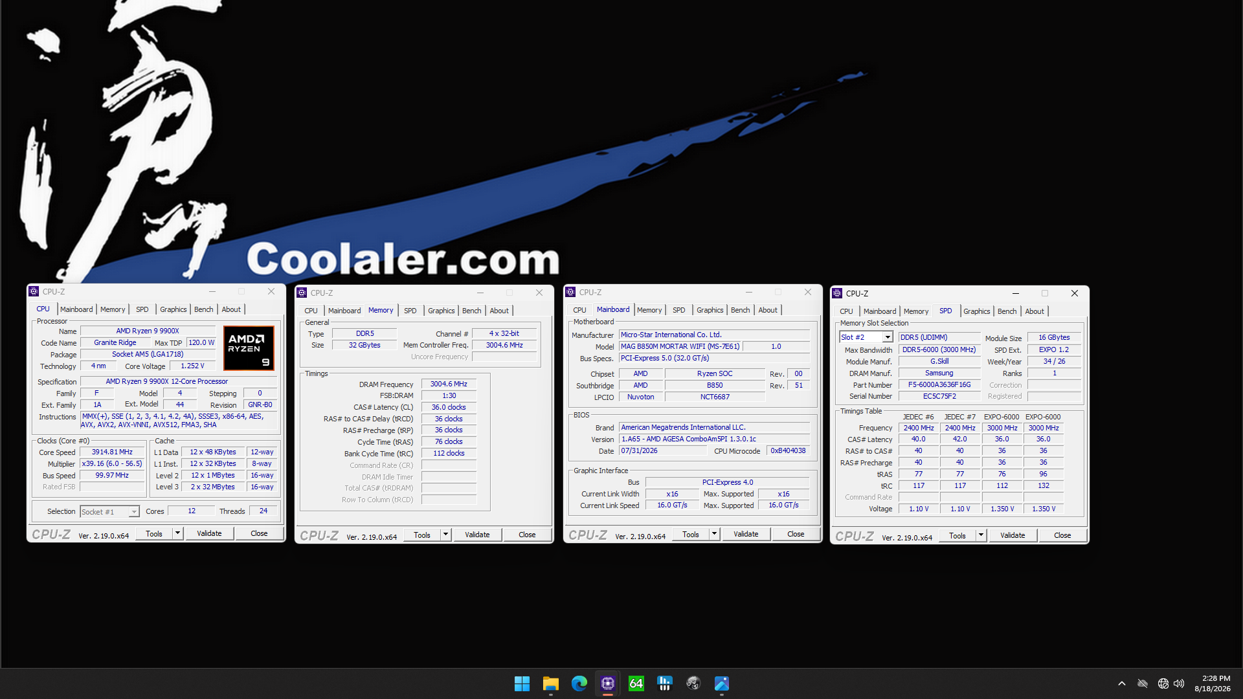Click the Bank Cycle Time 112 clocks value
Screen dimensions: 1243x699
point(449,454)
